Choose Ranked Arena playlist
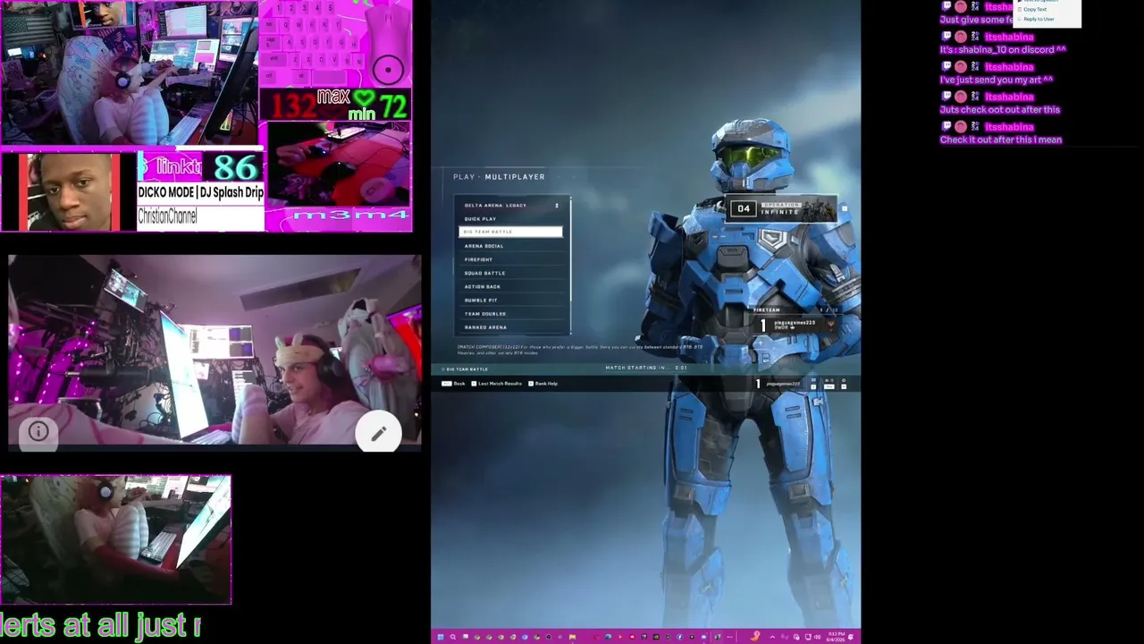This screenshot has width=1144, height=644. [510, 327]
